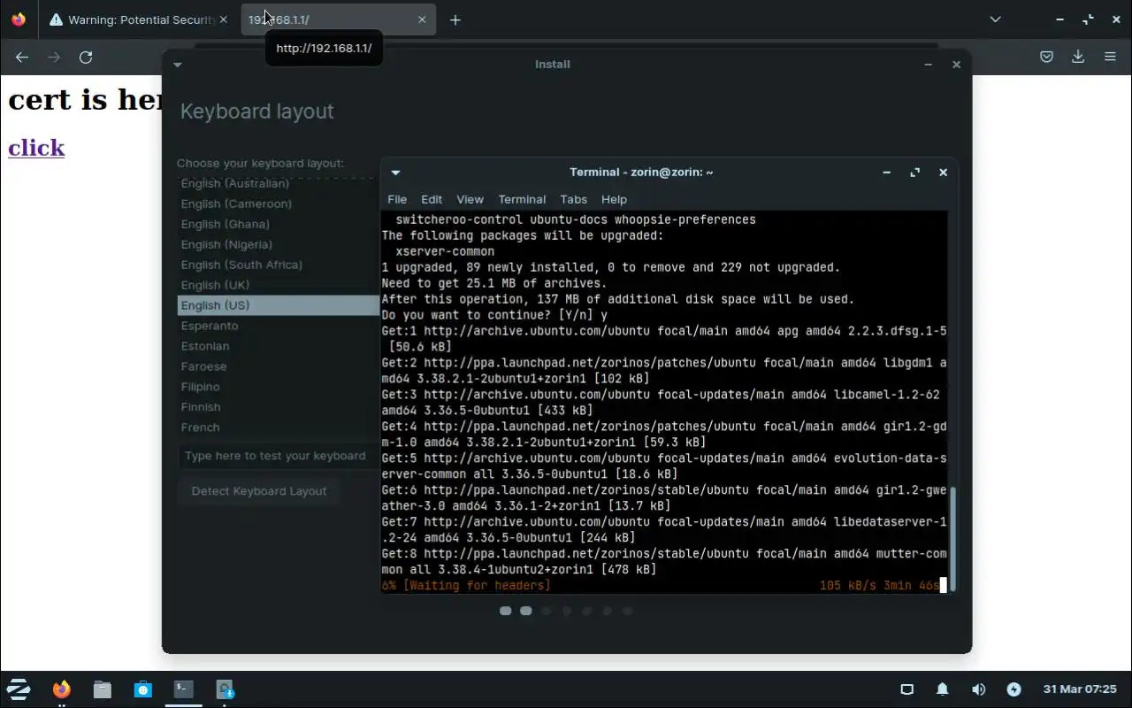Click the Firefox forward arrow
Image resolution: width=1132 pixels, height=708 pixels.
(54, 57)
